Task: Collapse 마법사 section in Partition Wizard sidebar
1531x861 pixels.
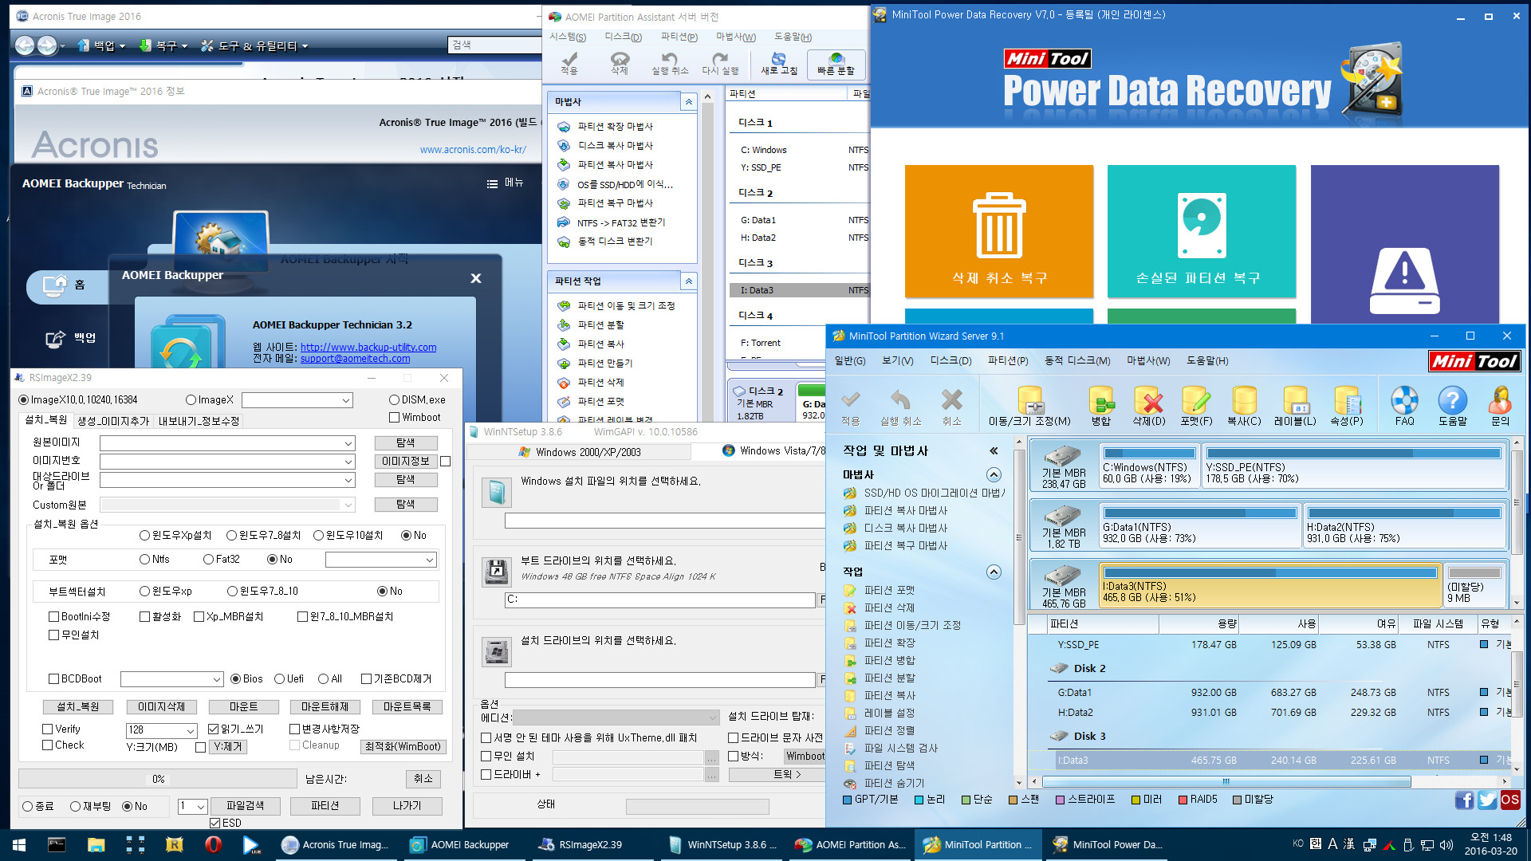Action: [994, 475]
